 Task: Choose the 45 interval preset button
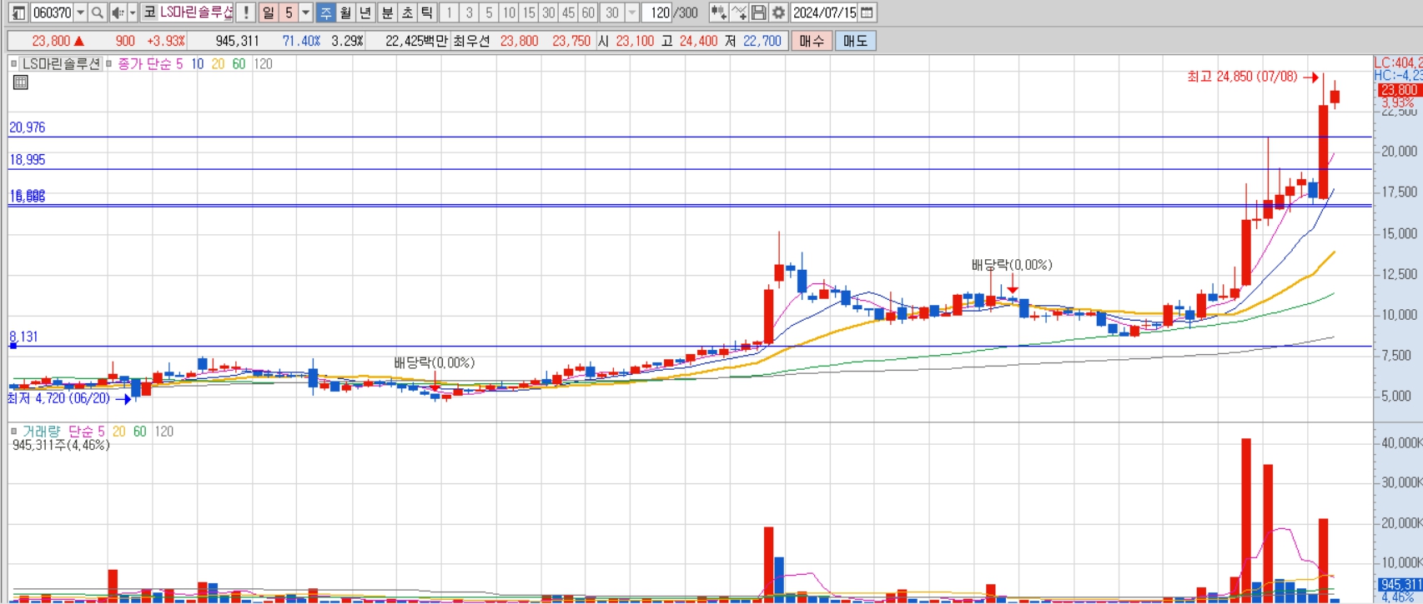(x=568, y=12)
